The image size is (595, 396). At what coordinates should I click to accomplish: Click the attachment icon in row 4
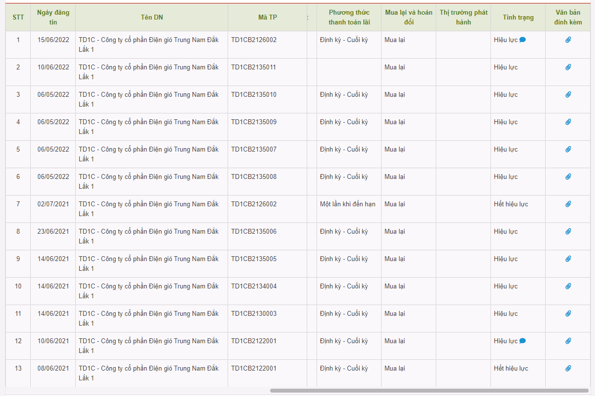[x=568, y=122]
